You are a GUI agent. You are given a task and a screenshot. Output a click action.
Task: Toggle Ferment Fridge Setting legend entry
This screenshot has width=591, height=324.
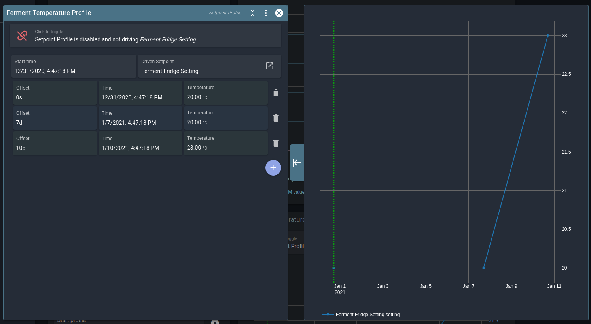(361, 315)
